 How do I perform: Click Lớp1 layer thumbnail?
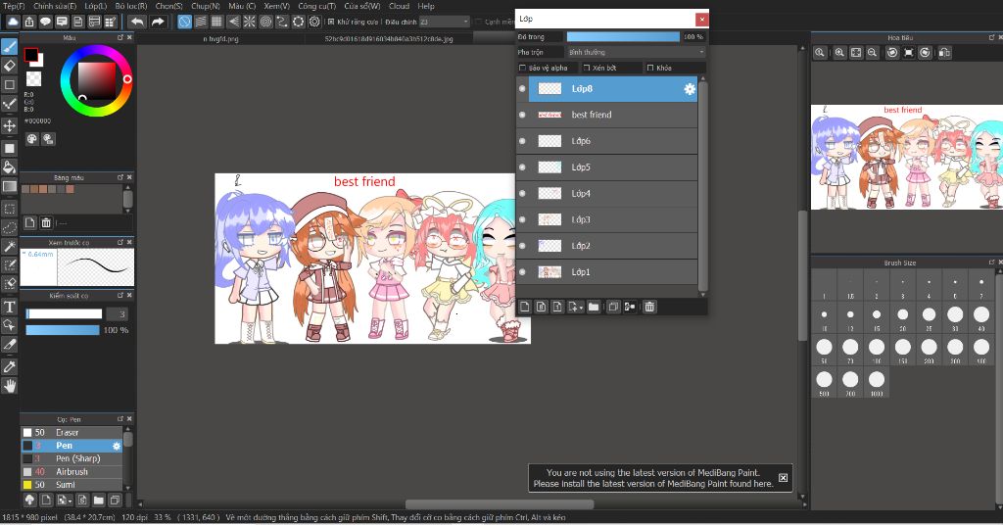click(549, 272)
